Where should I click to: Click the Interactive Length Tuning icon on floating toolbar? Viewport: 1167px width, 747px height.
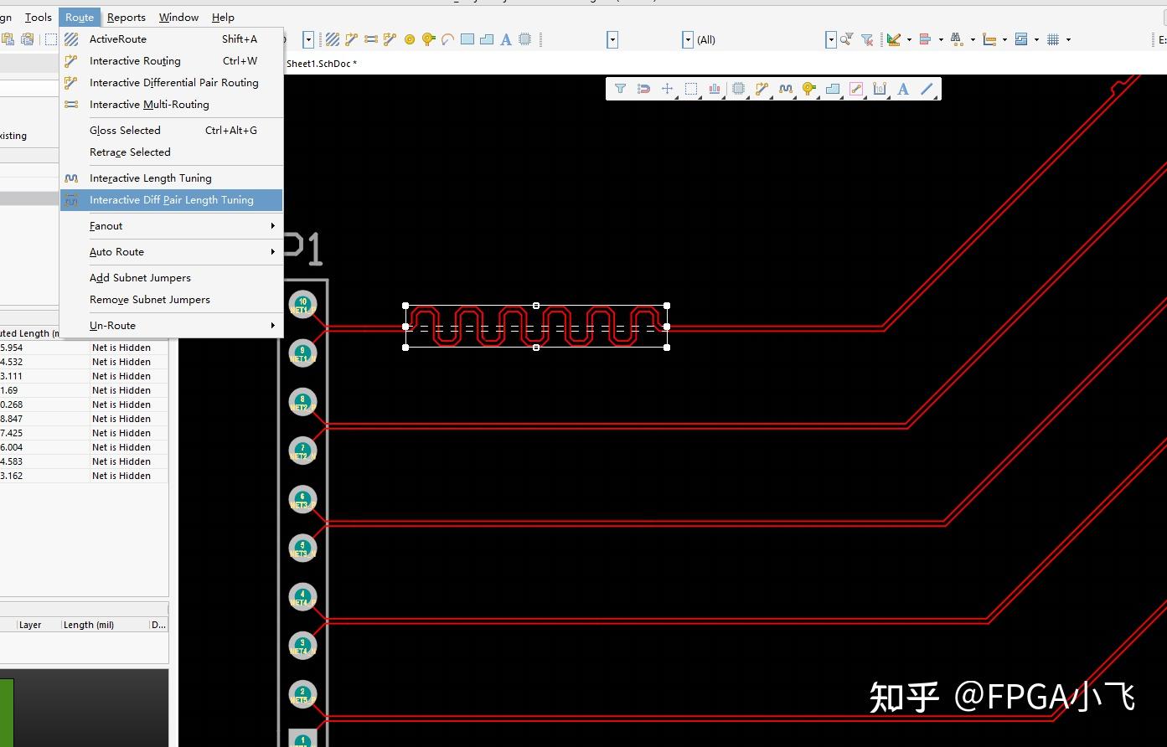pos(784,89)
